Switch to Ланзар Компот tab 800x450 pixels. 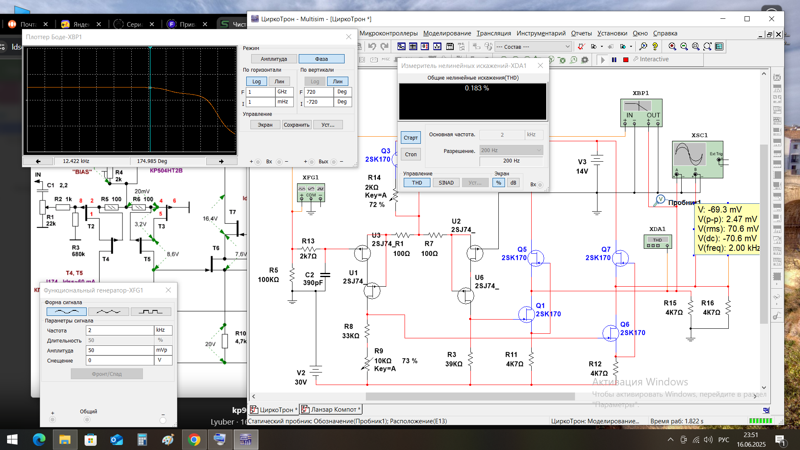(x=331, y=410)
